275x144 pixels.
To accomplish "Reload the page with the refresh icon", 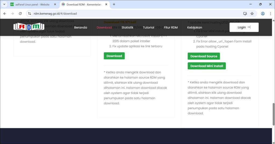I will tap(20, 13).
